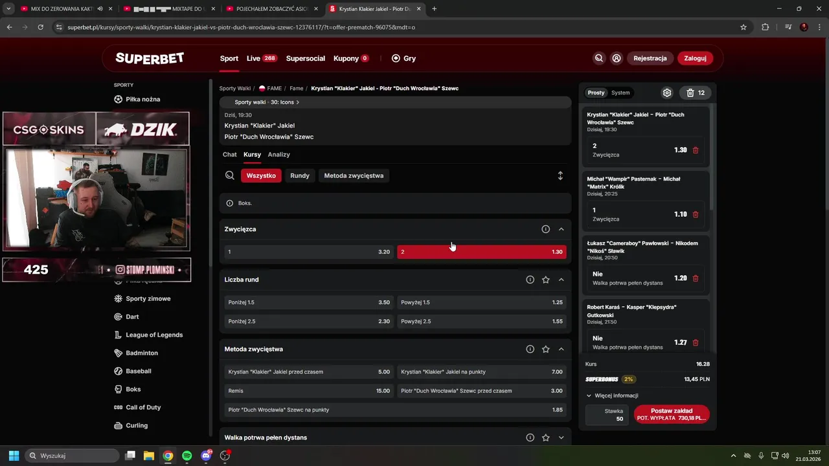The image size is (829, 466).
Task: Switch to the Analizy tab
Action: (x=279, y=155)
